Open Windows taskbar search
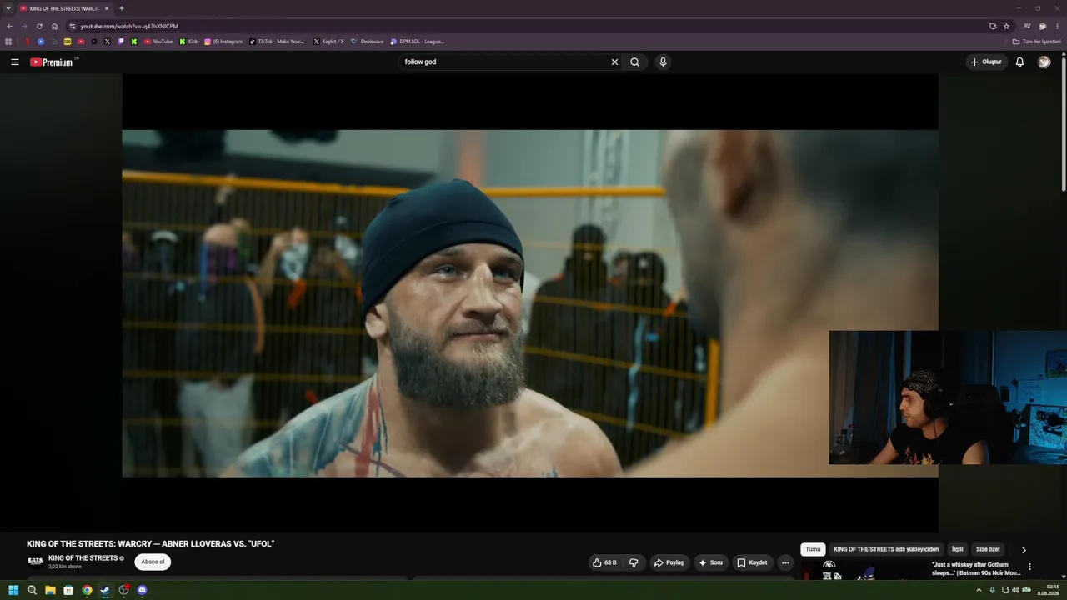 pos(32,590)
